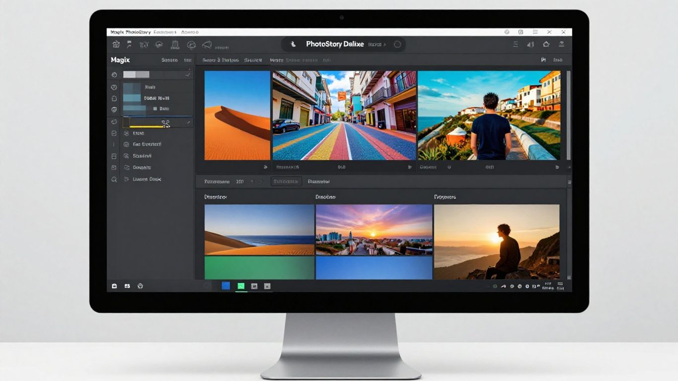Click the microphone icon beside PhotoStory Deluxe title
Viewport: 678px width, 381px height.
[293, 44]
